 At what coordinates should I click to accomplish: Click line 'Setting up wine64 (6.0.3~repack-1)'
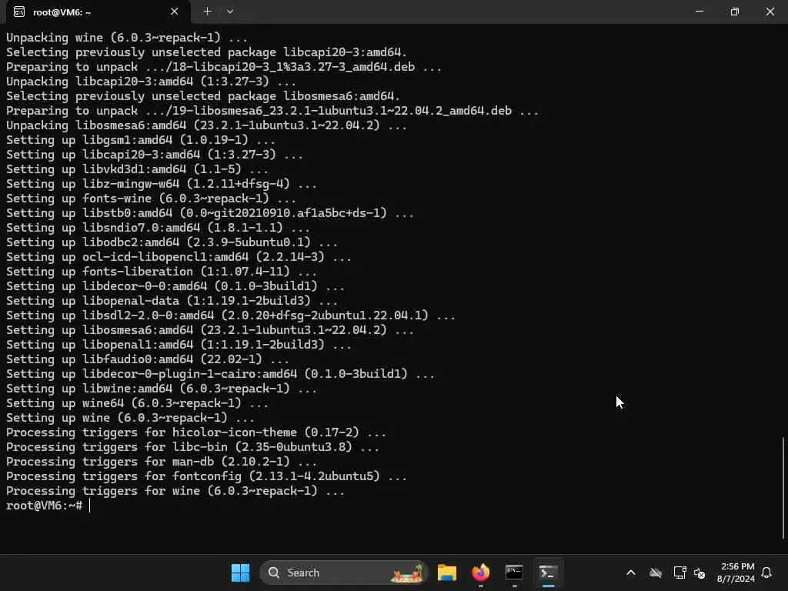click(137, 403)
